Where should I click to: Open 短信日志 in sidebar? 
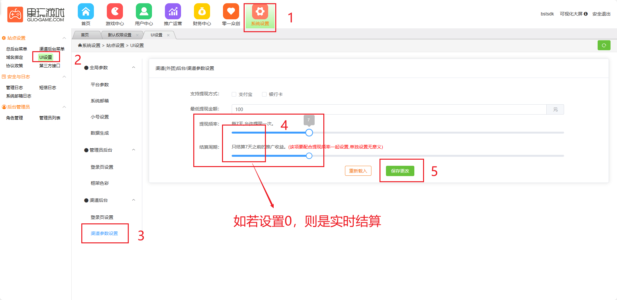[x=48, y=88]
